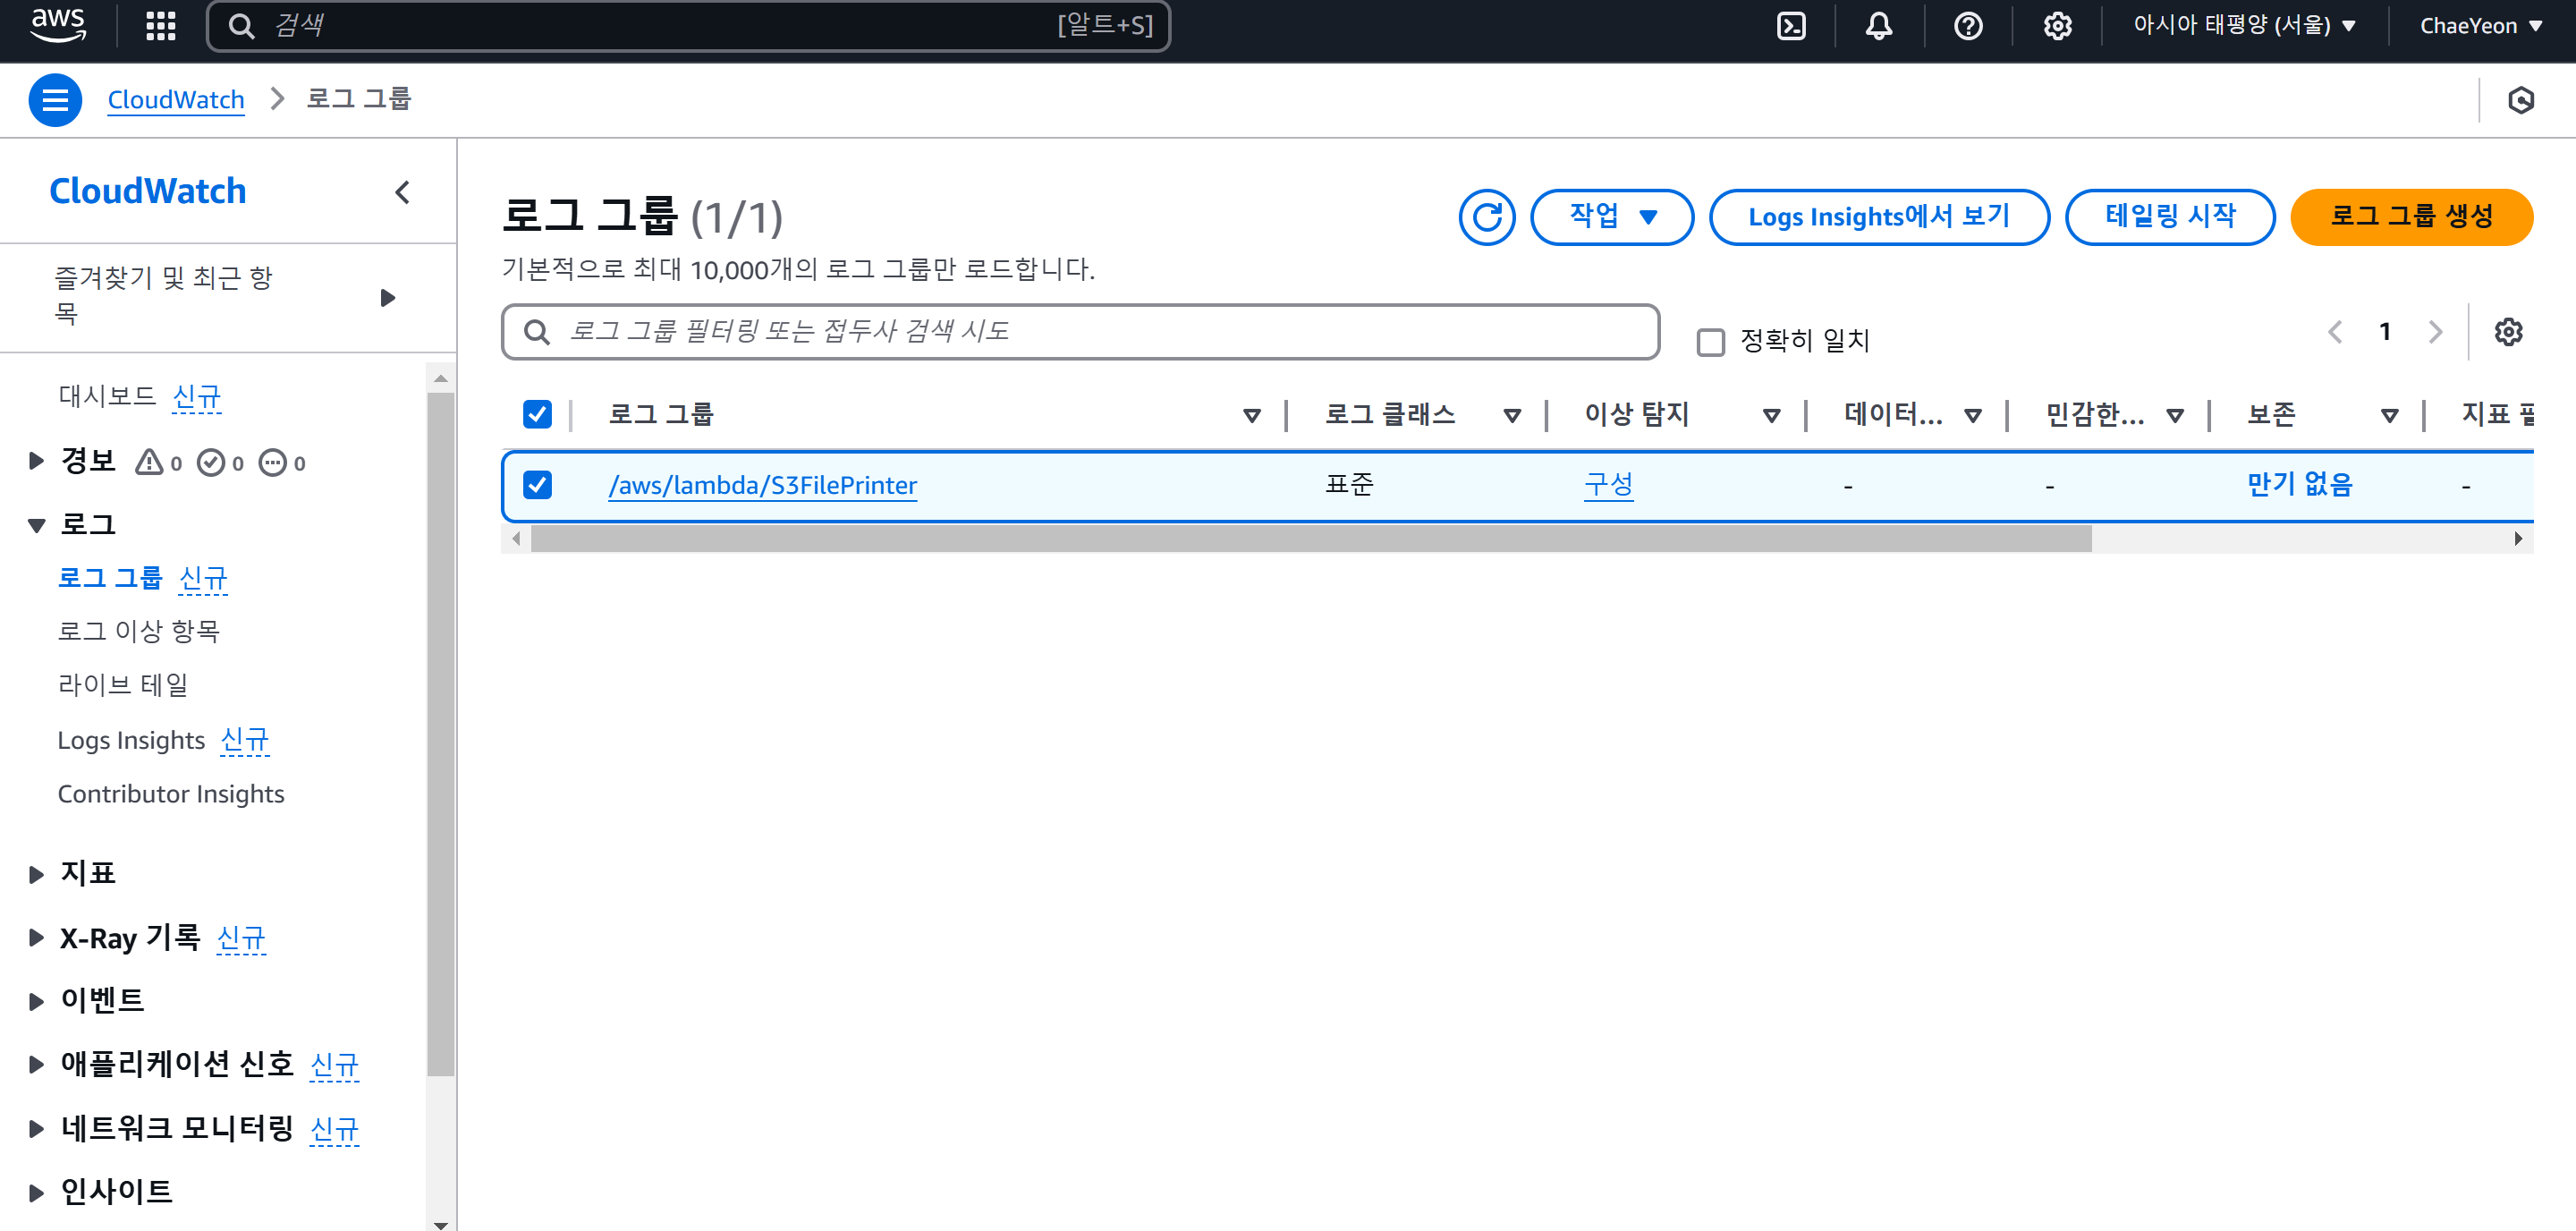Image resolution: width=2576 pixels, height=1231 pixels.
Task: Click the blue hamburger navigation menu icon
Action: click(x=55, y=100)
